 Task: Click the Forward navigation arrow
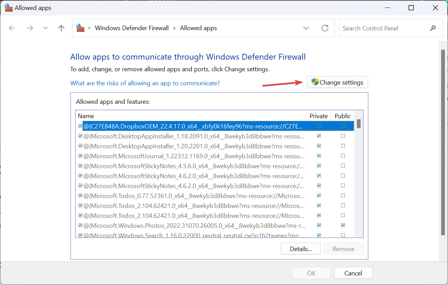[30, 28]
